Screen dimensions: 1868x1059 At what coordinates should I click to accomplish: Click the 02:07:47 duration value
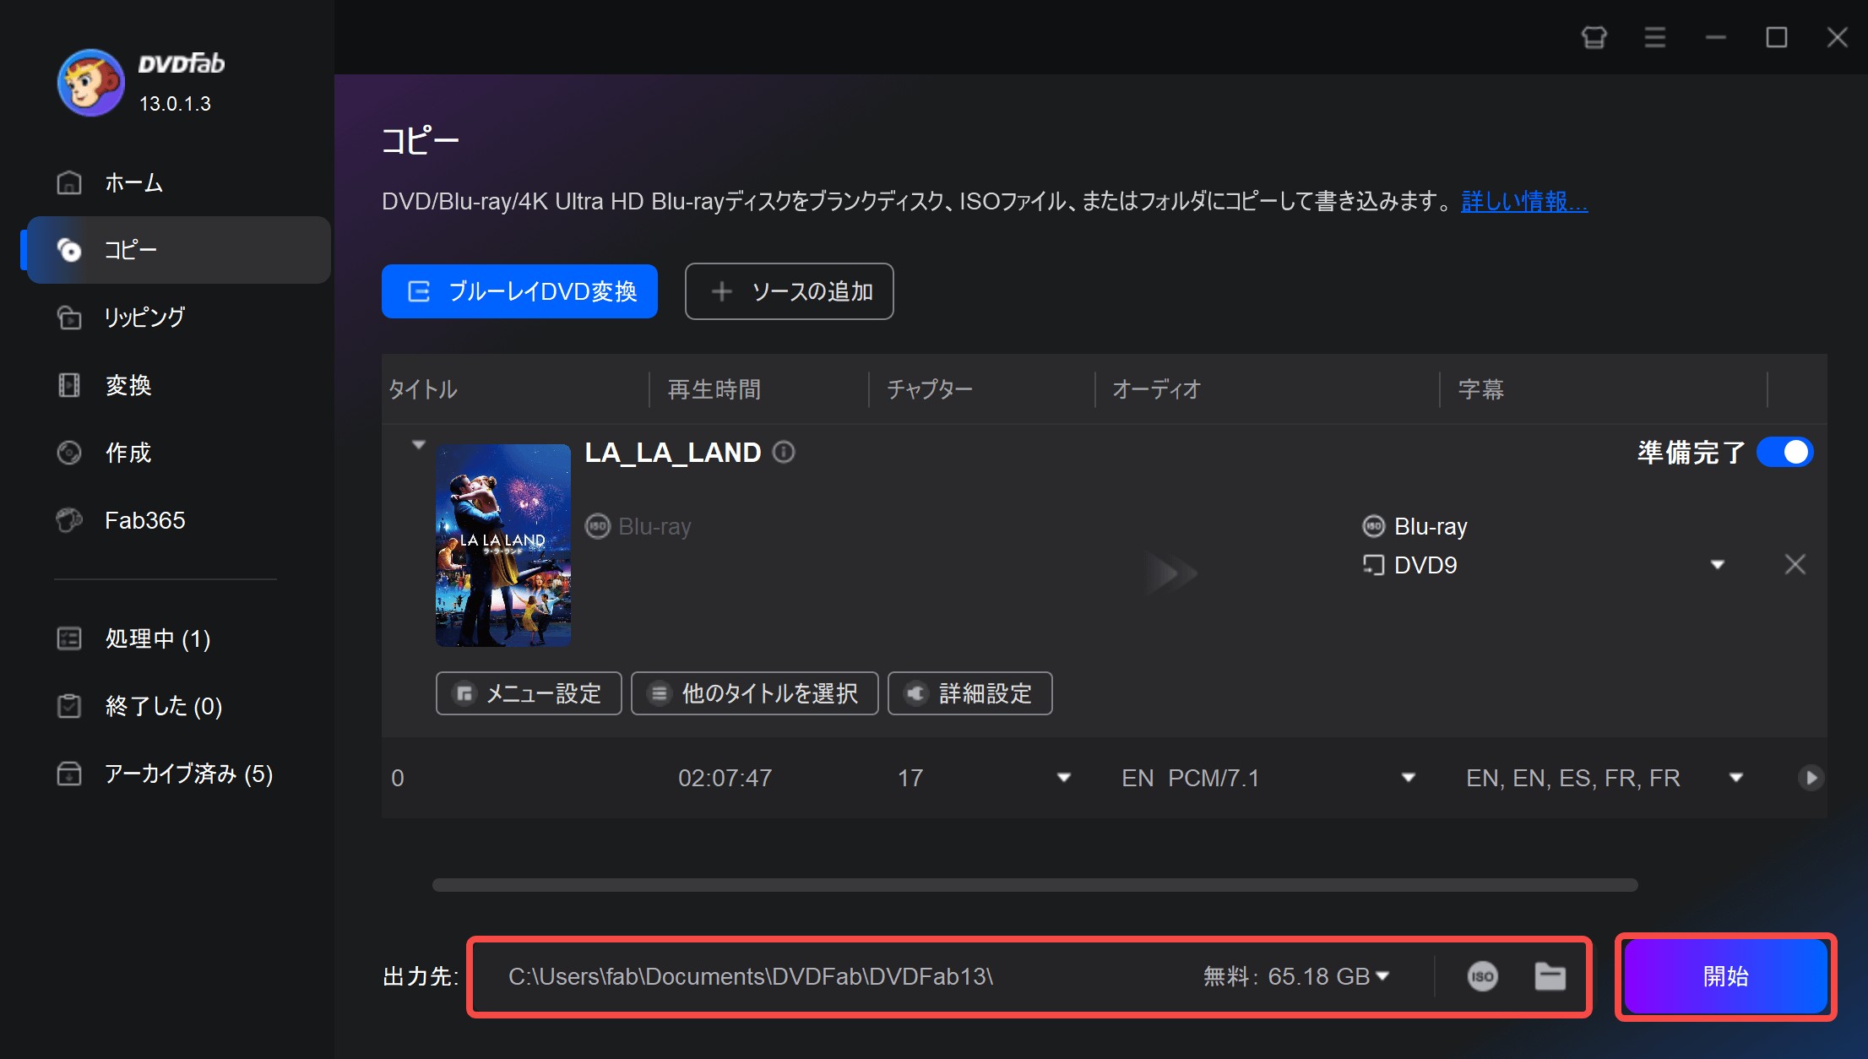(x=725, y=778)
